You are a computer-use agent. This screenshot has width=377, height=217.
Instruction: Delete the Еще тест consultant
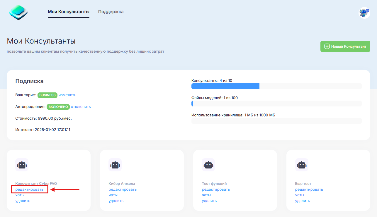coord(303,201)
